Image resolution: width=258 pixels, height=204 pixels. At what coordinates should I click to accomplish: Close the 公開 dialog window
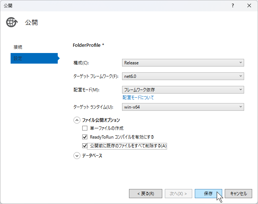249,5
